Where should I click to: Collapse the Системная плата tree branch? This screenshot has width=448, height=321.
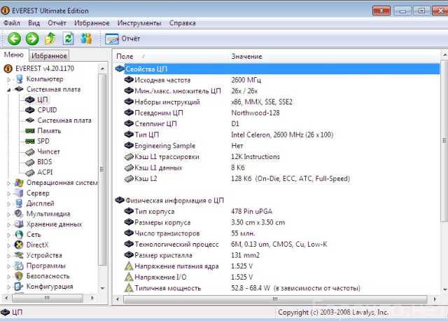[9, 90]
